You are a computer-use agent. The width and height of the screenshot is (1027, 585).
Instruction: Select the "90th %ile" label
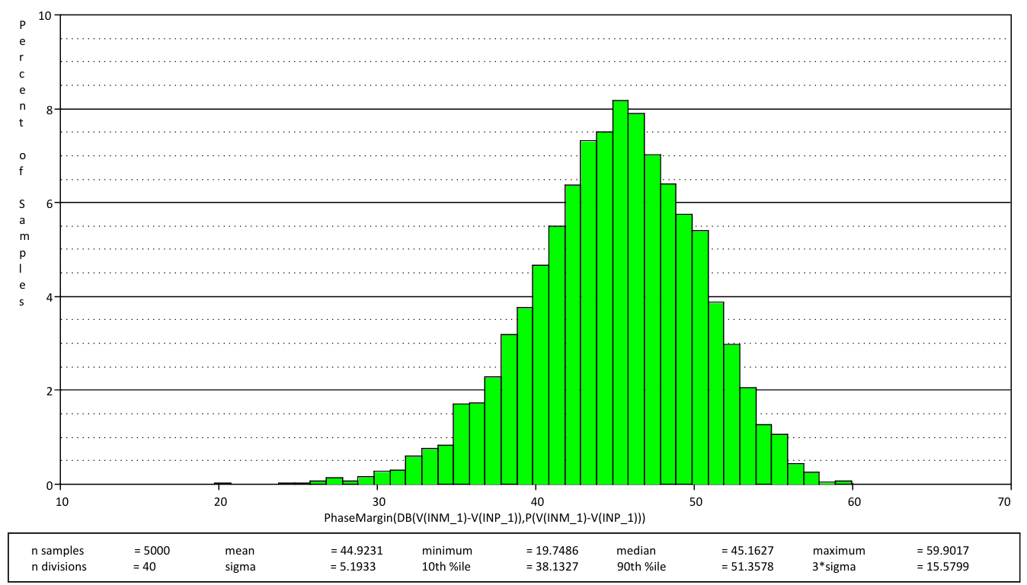[641, 567]
